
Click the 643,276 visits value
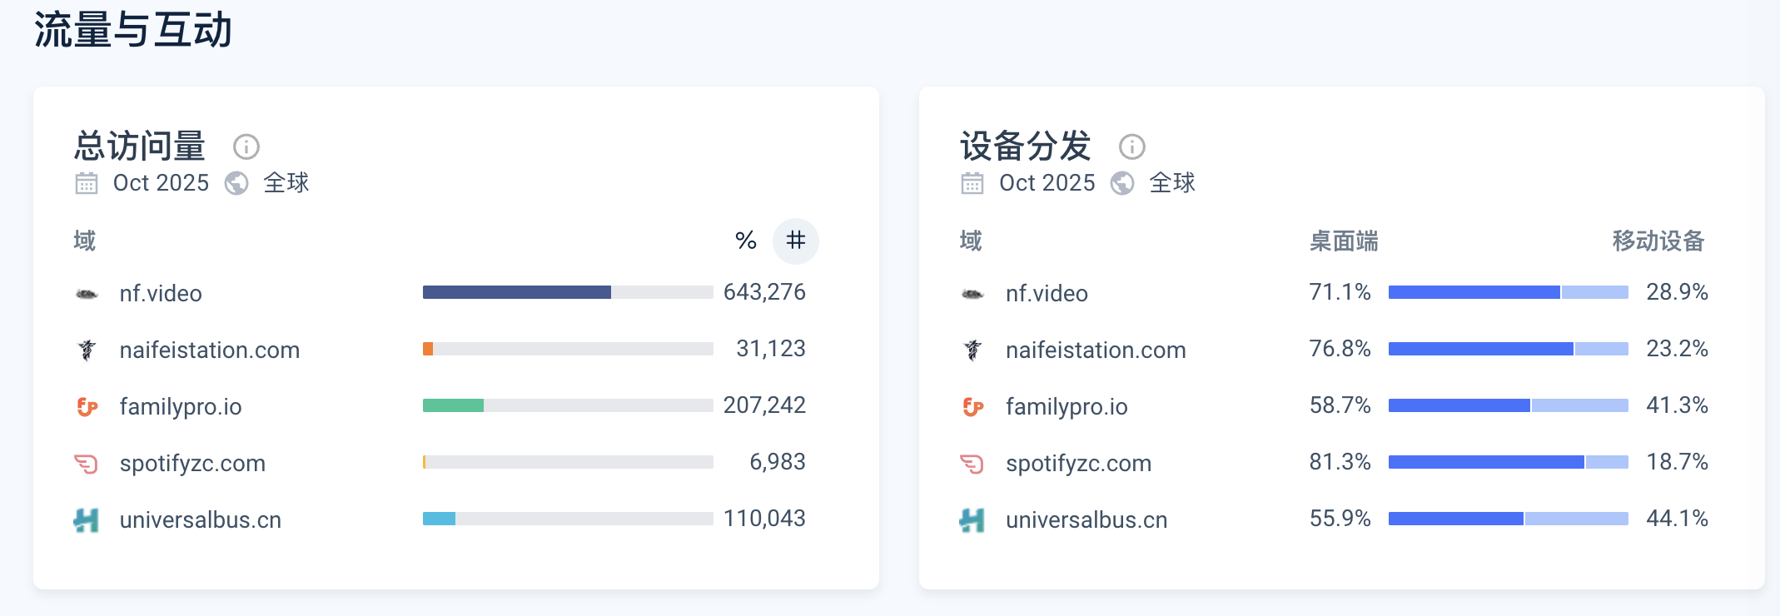(x=764, y=292)
